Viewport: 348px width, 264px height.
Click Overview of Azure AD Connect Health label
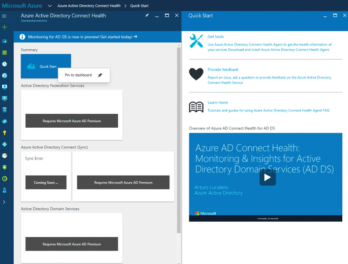tap(232, 128)
